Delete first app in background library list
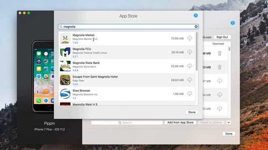268x150 pixels. point(219,53)
